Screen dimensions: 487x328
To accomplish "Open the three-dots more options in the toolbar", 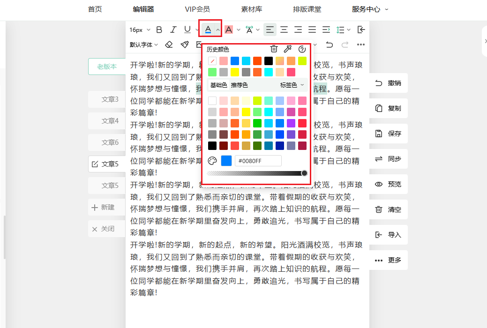I will click(360, 45).
